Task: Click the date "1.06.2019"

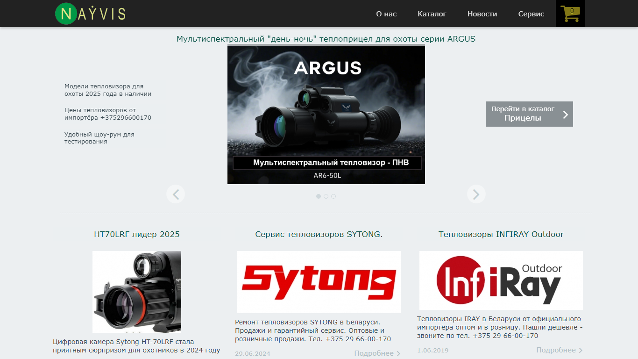Action: [x=432, y=351]
